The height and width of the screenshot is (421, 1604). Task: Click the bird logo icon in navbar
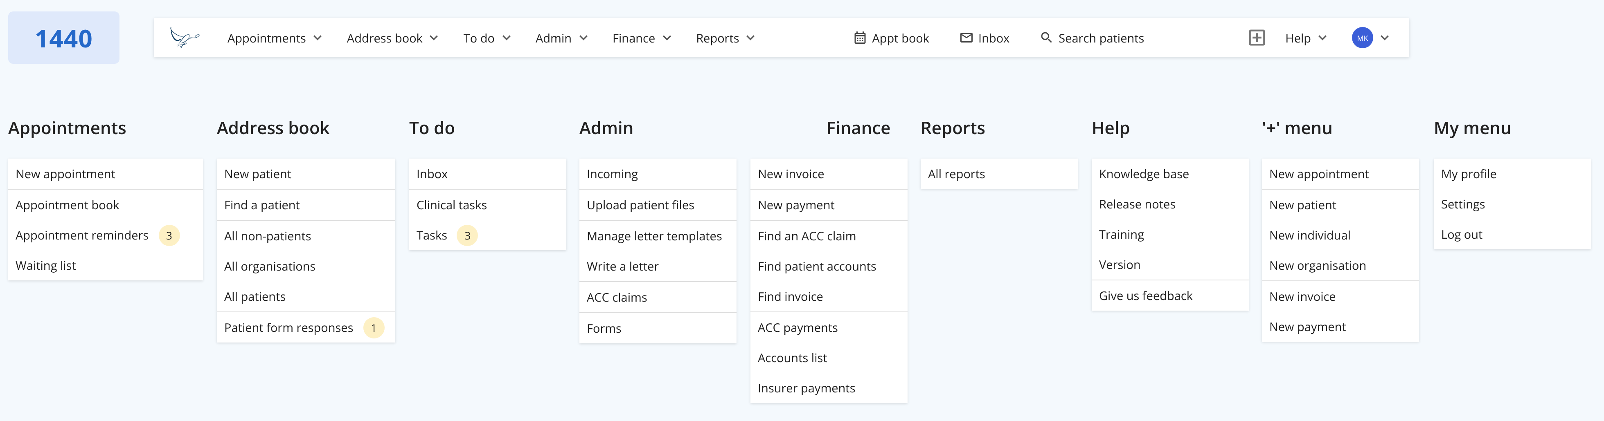(x=184, y=38)
